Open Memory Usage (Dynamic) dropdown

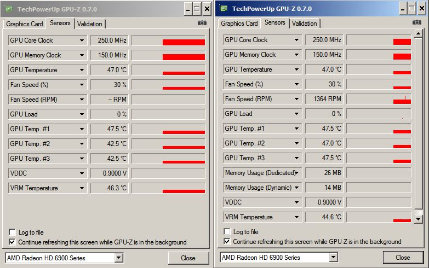(x=296, y=188)
